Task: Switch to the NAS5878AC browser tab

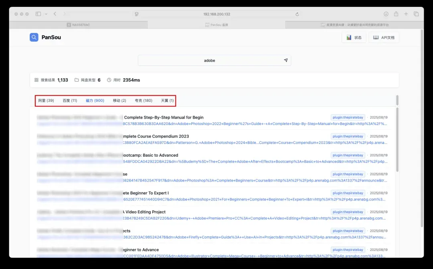Action: click(81, 25)
